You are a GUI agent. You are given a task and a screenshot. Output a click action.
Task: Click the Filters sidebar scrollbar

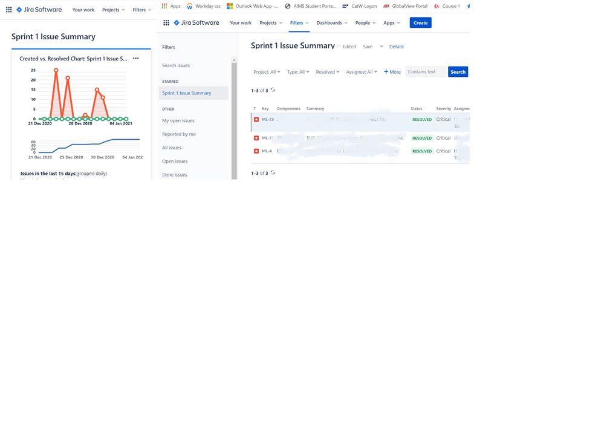(x=234, y=120)
